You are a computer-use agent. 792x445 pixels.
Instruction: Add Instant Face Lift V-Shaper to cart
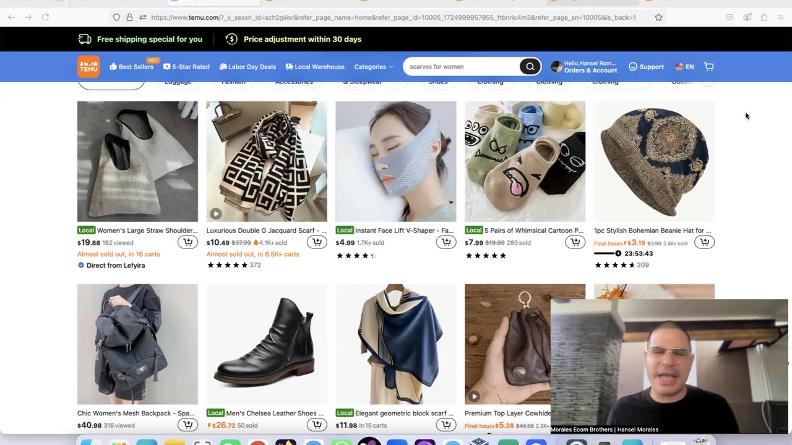click(x=446, y=242)
